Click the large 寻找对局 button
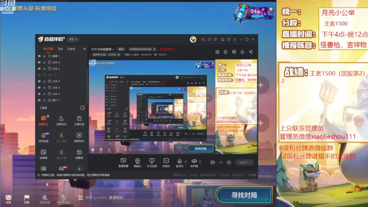 pos(244,195)
